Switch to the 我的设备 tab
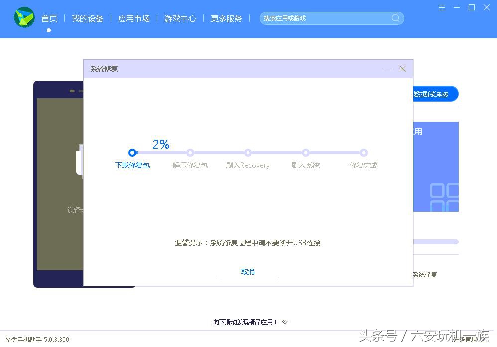 [x=88, y=18]
